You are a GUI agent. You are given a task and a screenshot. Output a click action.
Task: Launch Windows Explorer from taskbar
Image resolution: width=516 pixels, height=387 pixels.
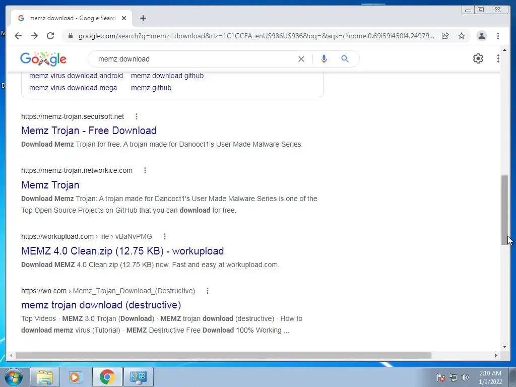point(45,377)
